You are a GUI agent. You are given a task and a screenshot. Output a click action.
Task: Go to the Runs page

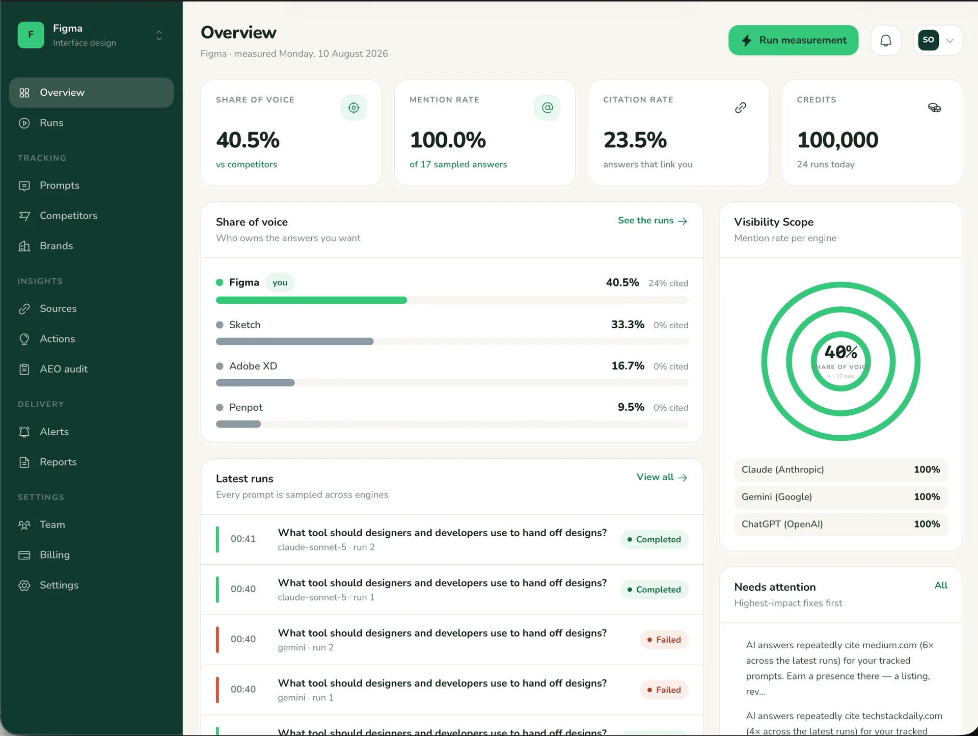(x=91, y=123)
